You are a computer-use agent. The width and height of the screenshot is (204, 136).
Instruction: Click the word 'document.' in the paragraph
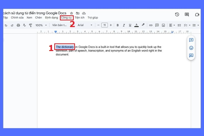point(62,54)
